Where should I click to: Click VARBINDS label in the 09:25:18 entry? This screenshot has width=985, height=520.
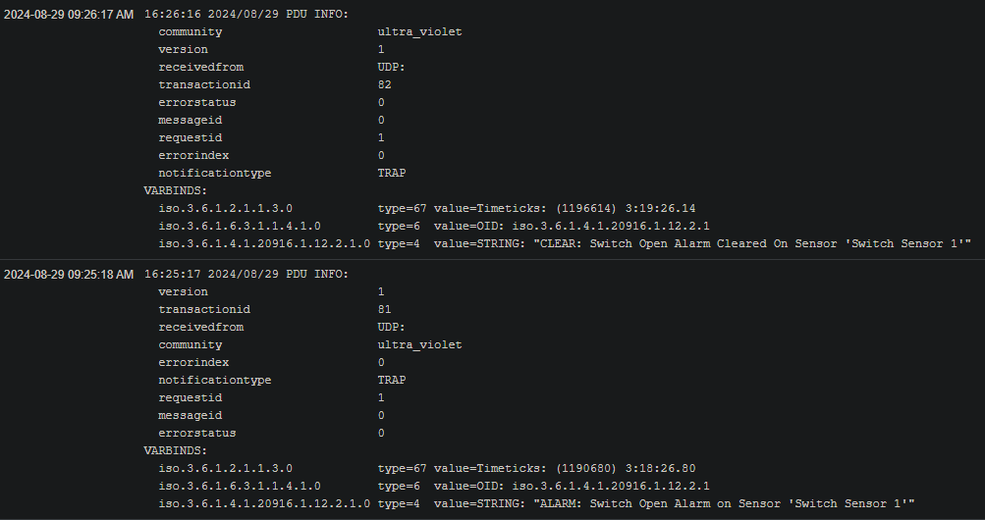(x=175, y=450)
